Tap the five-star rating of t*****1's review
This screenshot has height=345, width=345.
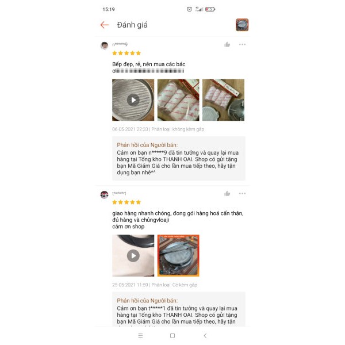click(126, 202)
